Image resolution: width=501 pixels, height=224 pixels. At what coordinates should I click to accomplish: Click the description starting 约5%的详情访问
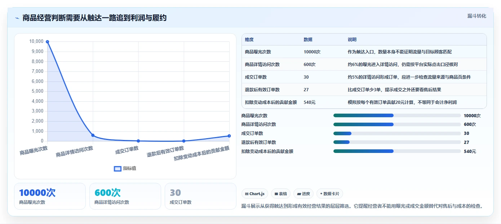pos(409,77)
